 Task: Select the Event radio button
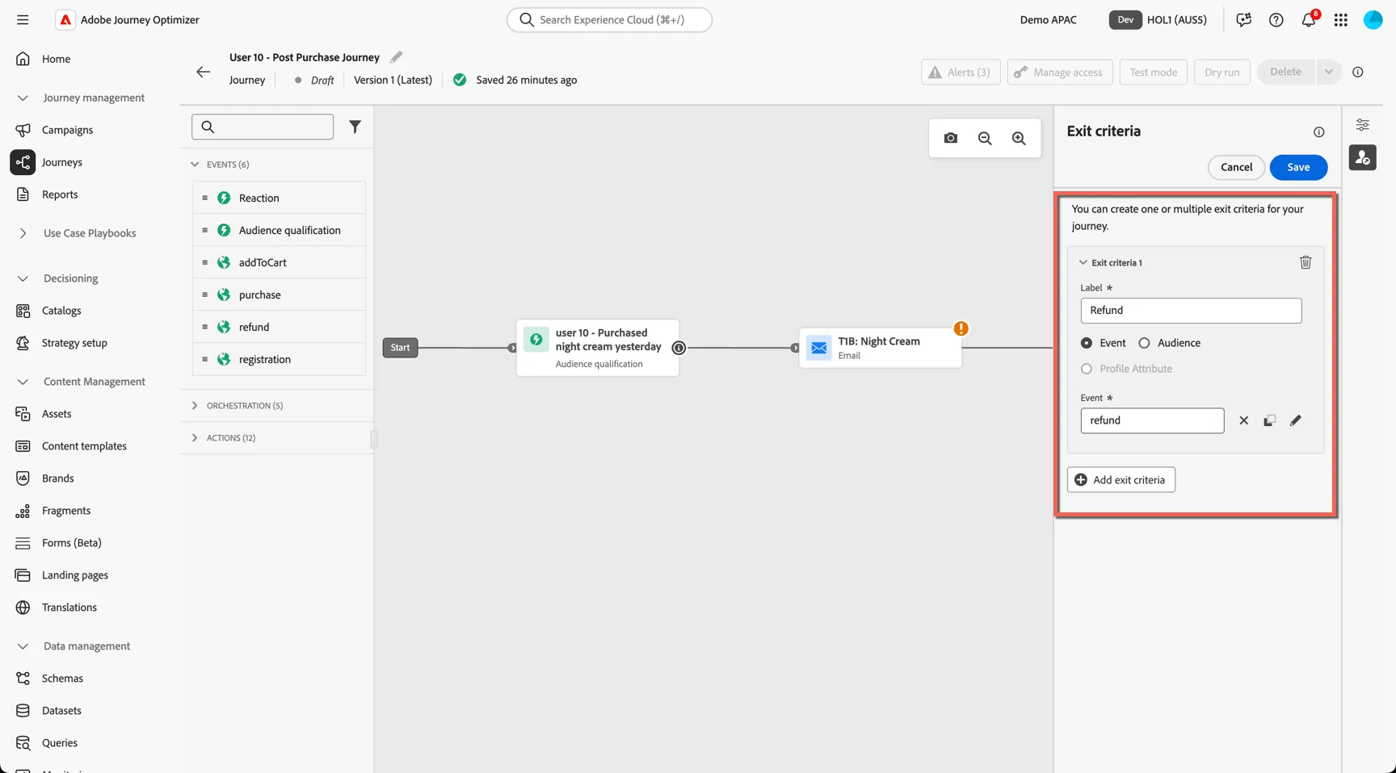click(x=1087, y=343)
